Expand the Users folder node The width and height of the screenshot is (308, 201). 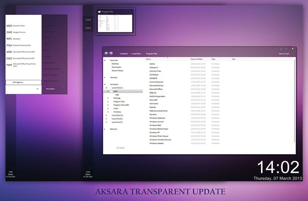(x=108, y=108)
